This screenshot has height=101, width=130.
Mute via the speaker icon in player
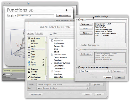4,74
